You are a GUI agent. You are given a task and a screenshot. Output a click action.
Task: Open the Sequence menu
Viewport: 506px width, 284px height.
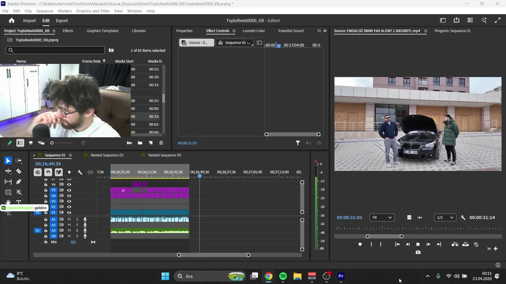[x=45, y=11]
